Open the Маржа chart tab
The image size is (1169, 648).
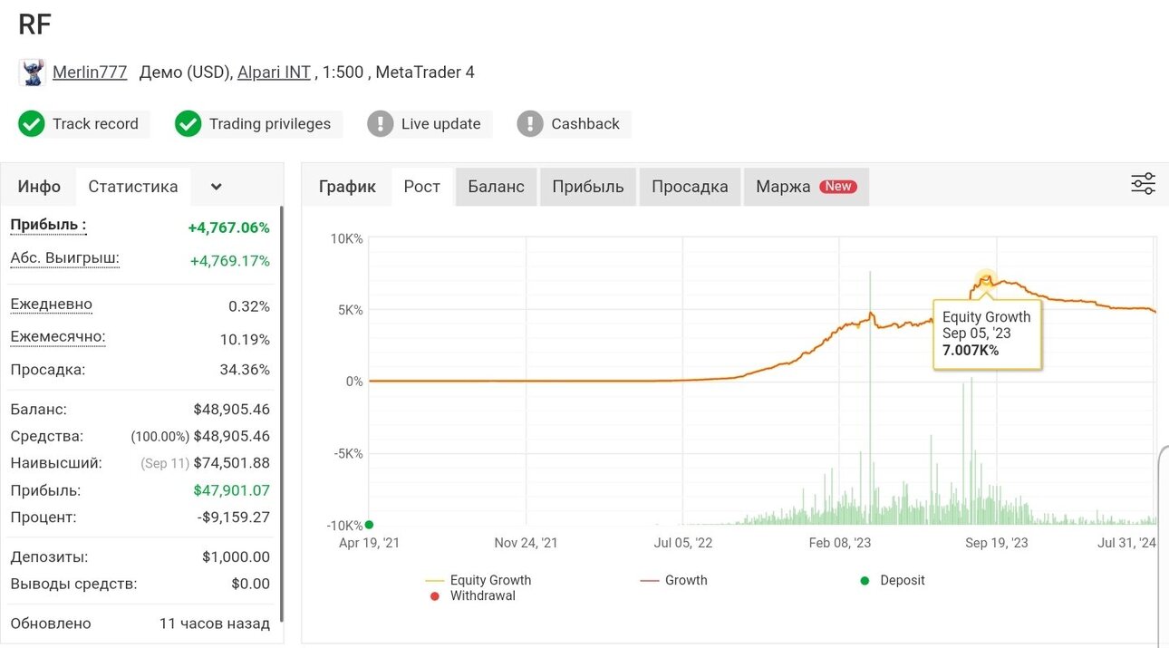(807, 187)
